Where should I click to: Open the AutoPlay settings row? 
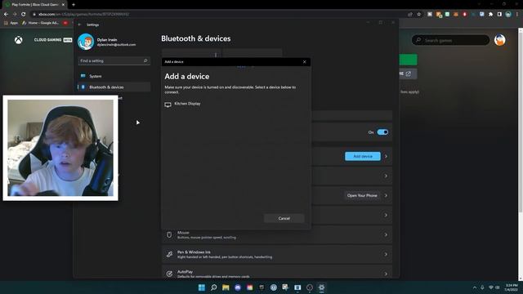click(x=277, y=272)
